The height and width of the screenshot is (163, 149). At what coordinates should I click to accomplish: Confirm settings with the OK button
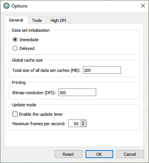(x=99, y=154)
